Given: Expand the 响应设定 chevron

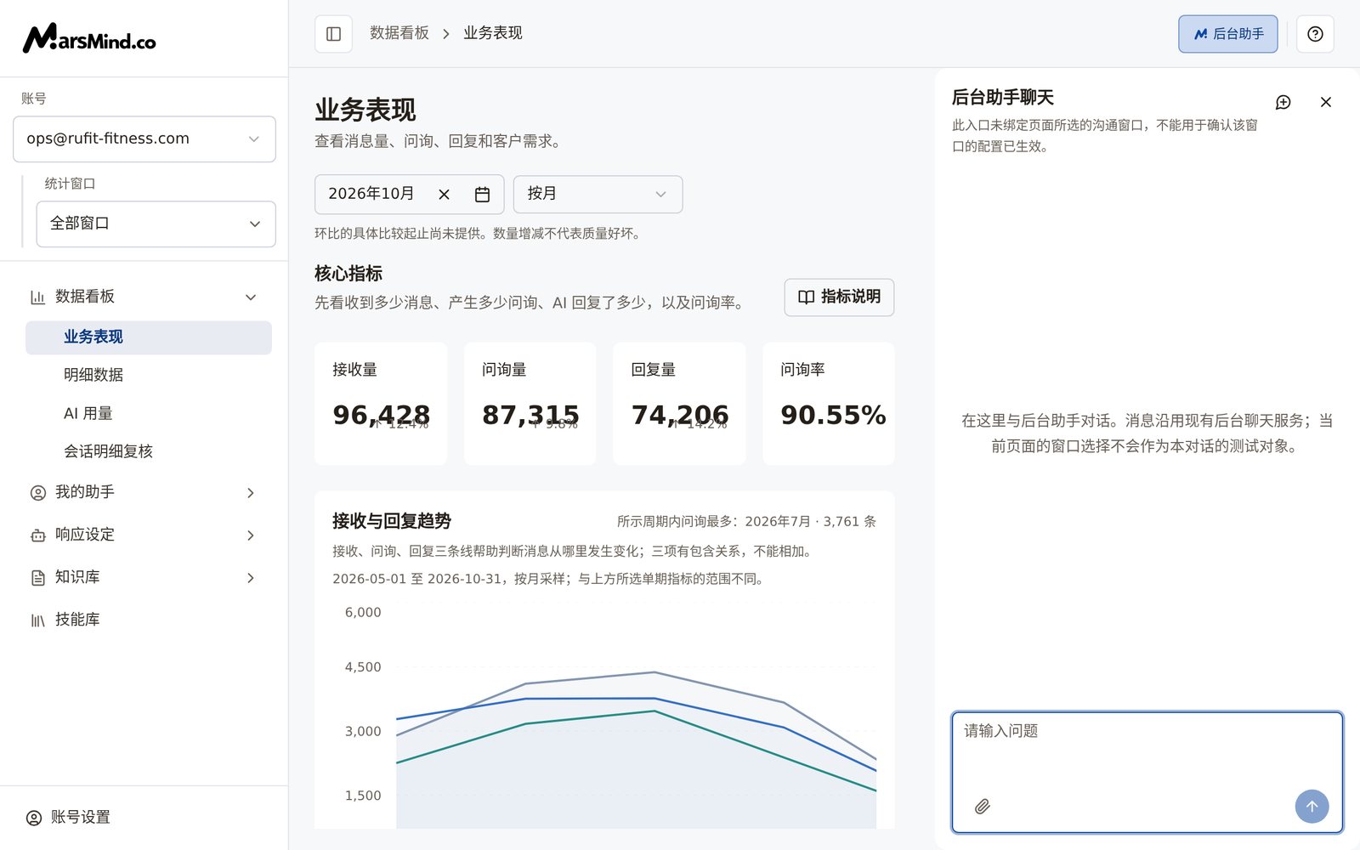Looking at the screenshot, I should pyautogui.click(x=251, y=535).
